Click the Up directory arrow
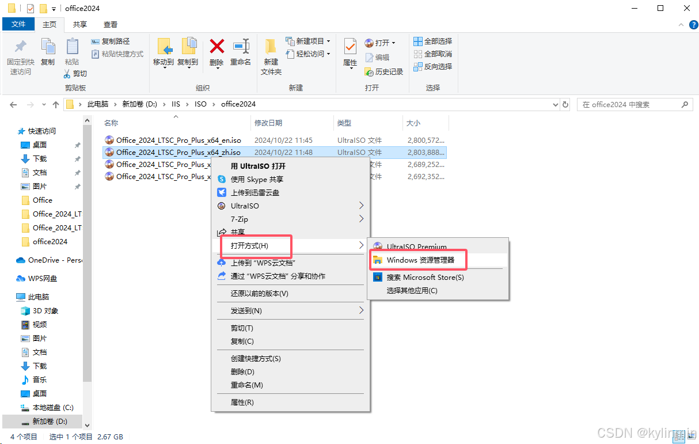Screen dimensions: 699x444 tap(55, 104)
